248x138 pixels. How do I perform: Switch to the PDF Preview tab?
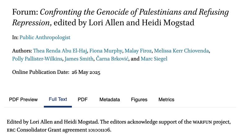tap(23, 99)
